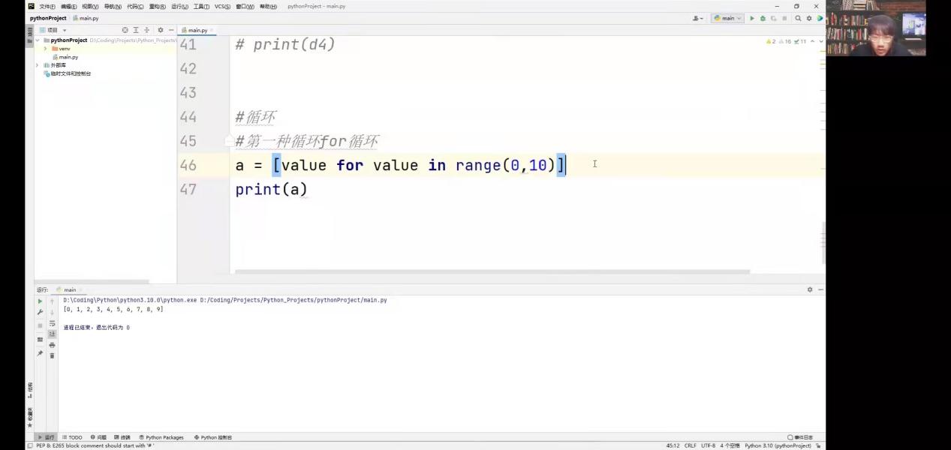Open the VCS menu
The height and width of the screenshot is (450, 951).
(x=222, y=6)
